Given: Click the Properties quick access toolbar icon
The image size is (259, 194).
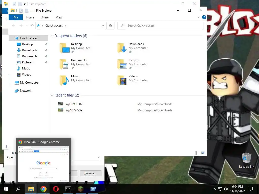Looking at the screenshot, I should [x=21, y=11].
